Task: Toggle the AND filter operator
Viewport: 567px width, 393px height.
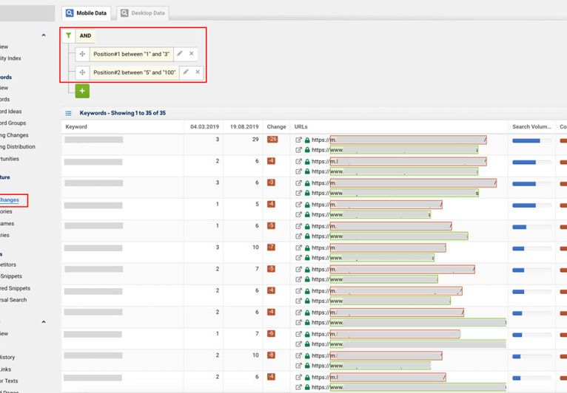Action: 86,35
